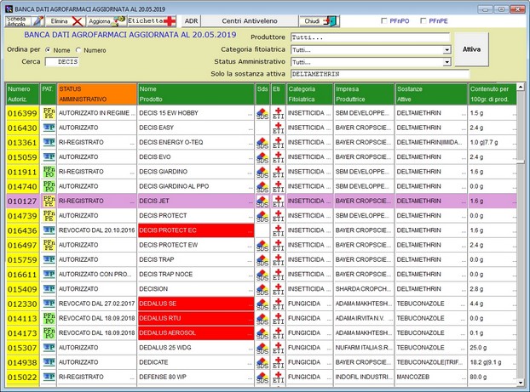Click PFnPE icon for DECIS PROTECT
The image size is (530, 392).
tap(49, 216)
